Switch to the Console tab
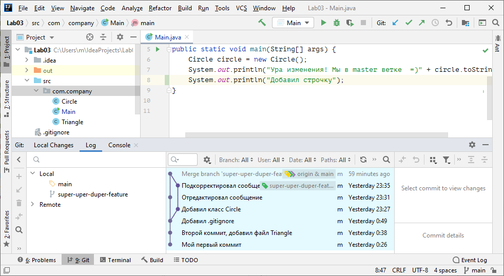 119,145
